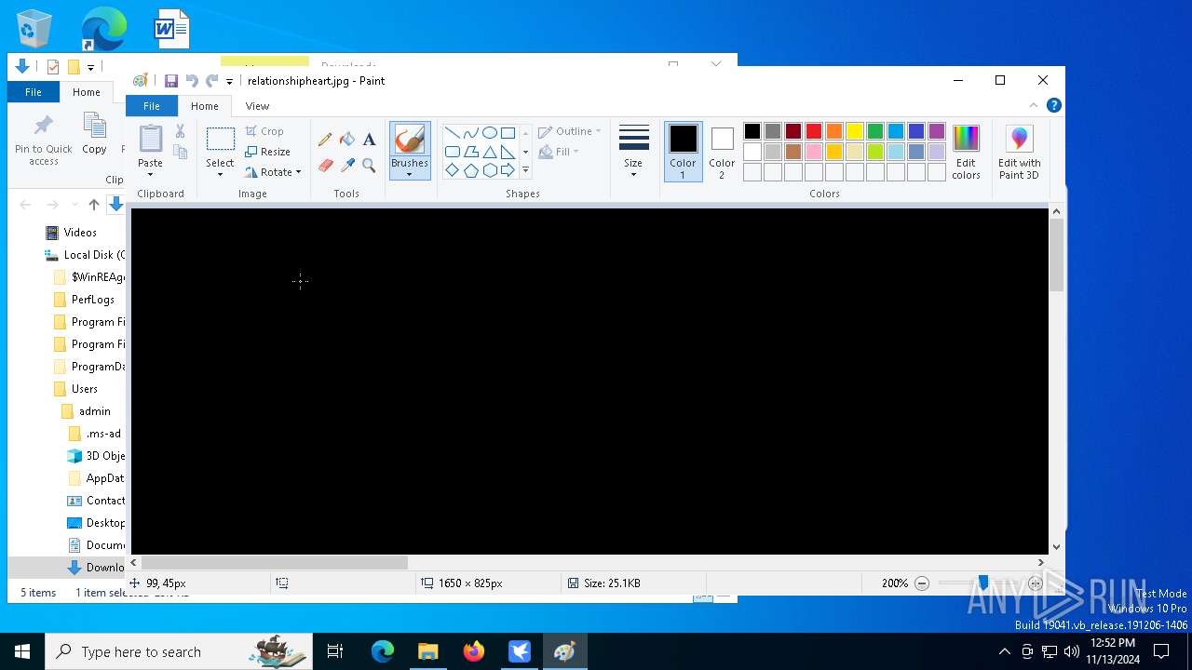Choose the Hexagon shape
This screenshot has height=670, width=1192.
click(x=489, y=170)
